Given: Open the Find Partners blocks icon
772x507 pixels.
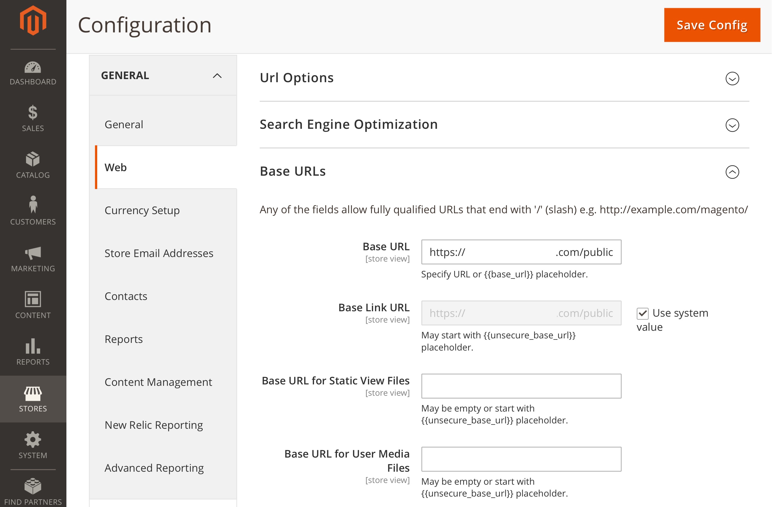Looking at the screenshot, I should (33, 486).
